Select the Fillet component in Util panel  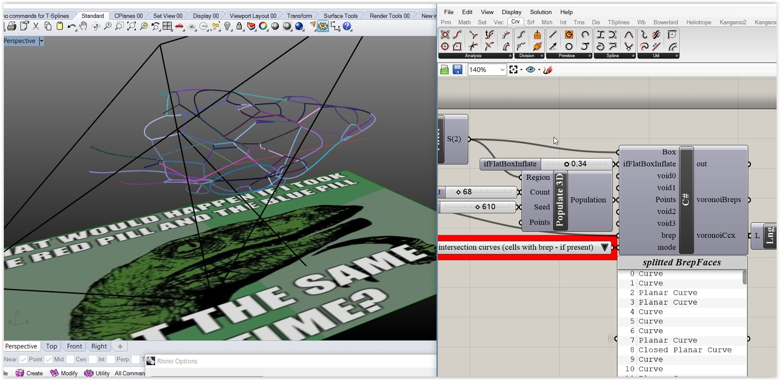click(673, 35)
